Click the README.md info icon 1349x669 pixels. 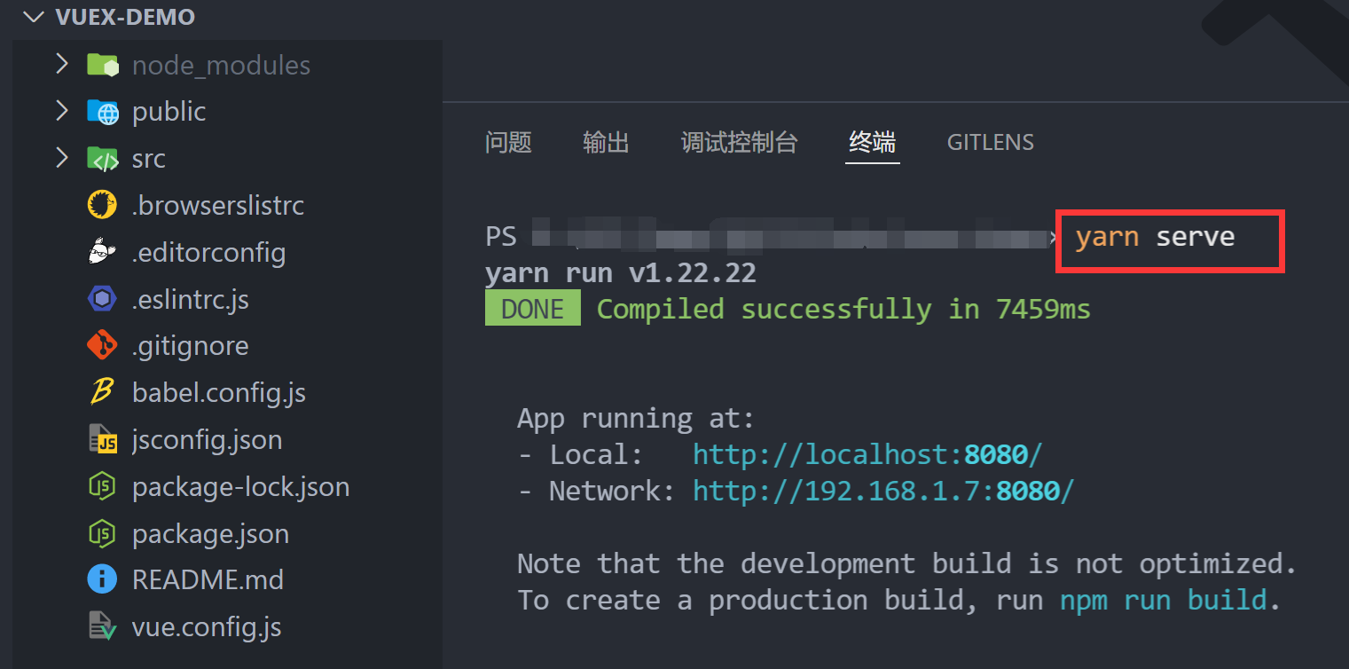(x=102, y=580)
